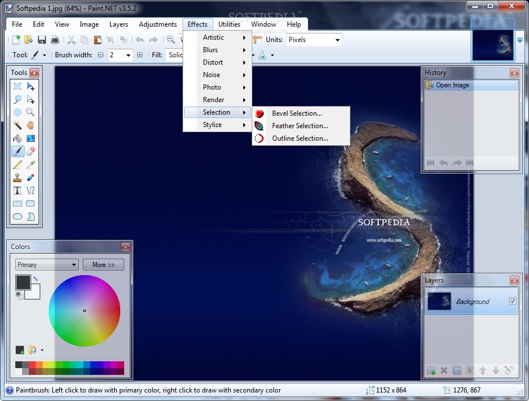Select the Paint Bucket tool

[17, 138]
